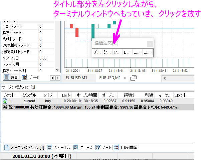The width and height of the screenshot is (201, 160).
Task: Click the 残高 balance summary row
Action: pyautogui.click(x=98, y=107)
